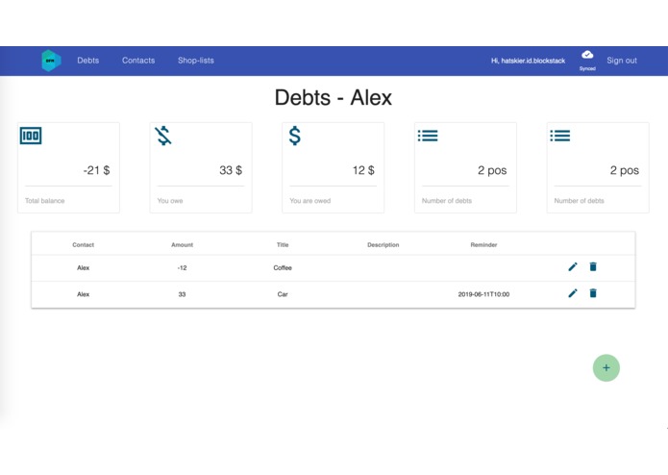
Task: Click the Description column header
Action: point(383,245)
